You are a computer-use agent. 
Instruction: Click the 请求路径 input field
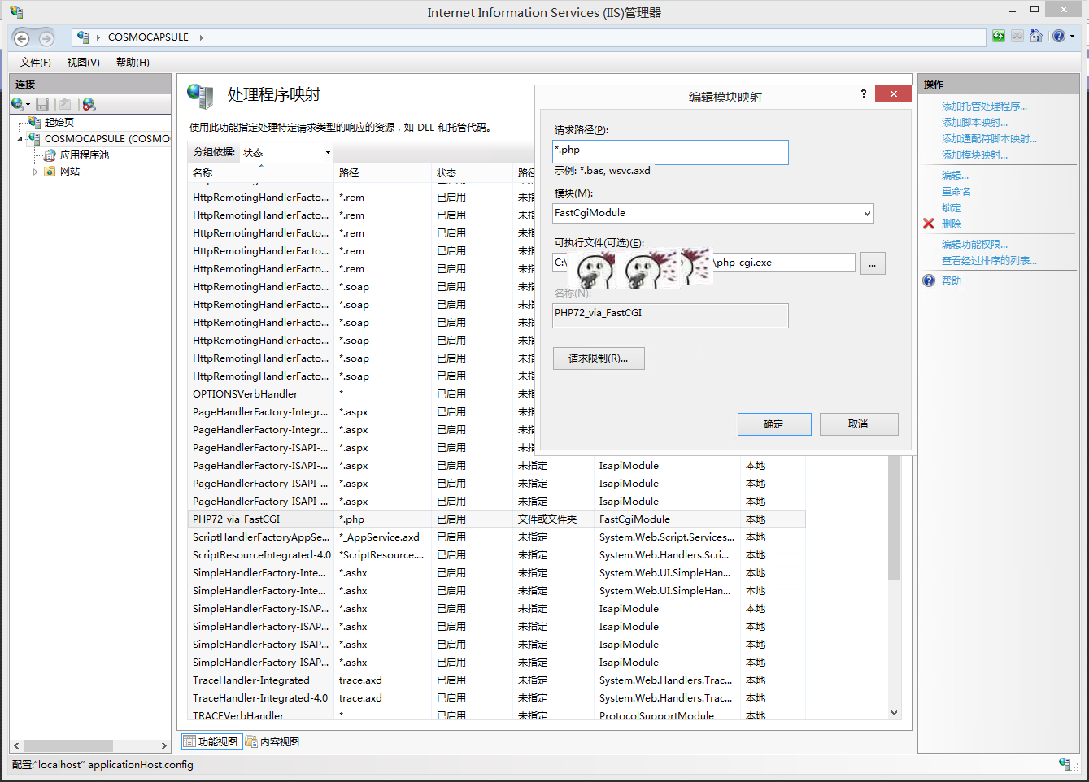(670, 151)
